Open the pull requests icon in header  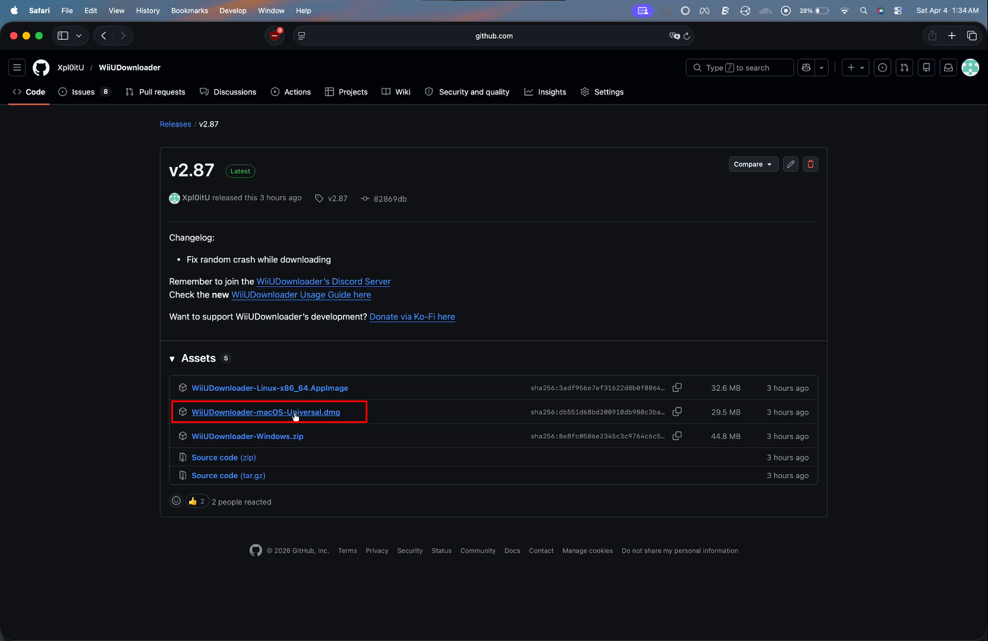click(904, 68)
